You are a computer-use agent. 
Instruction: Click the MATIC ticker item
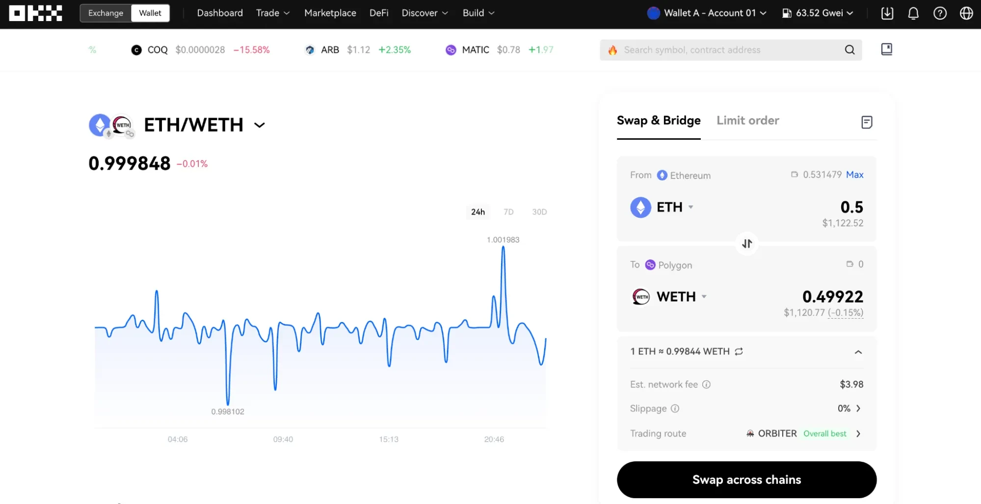coord(499,50)
